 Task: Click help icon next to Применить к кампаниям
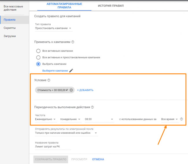click(x=73, y=42)
